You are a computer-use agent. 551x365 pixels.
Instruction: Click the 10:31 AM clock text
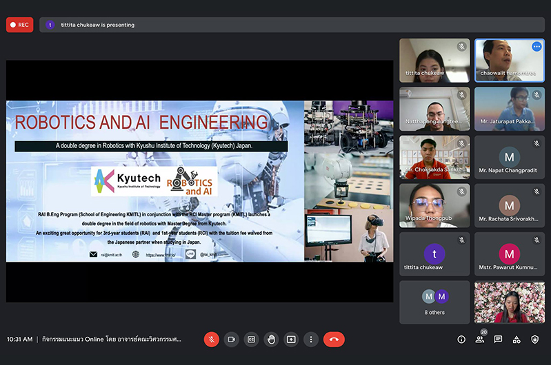[x=20, y=340]
